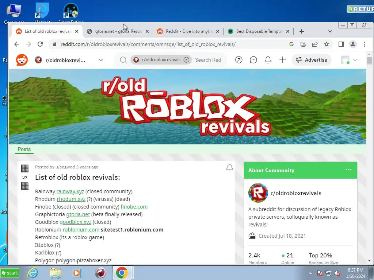Image resolution: width=374 pixels, height=280 pixels.
Task: Click the Chrome back arrow
Action: (x=17, y=44)
